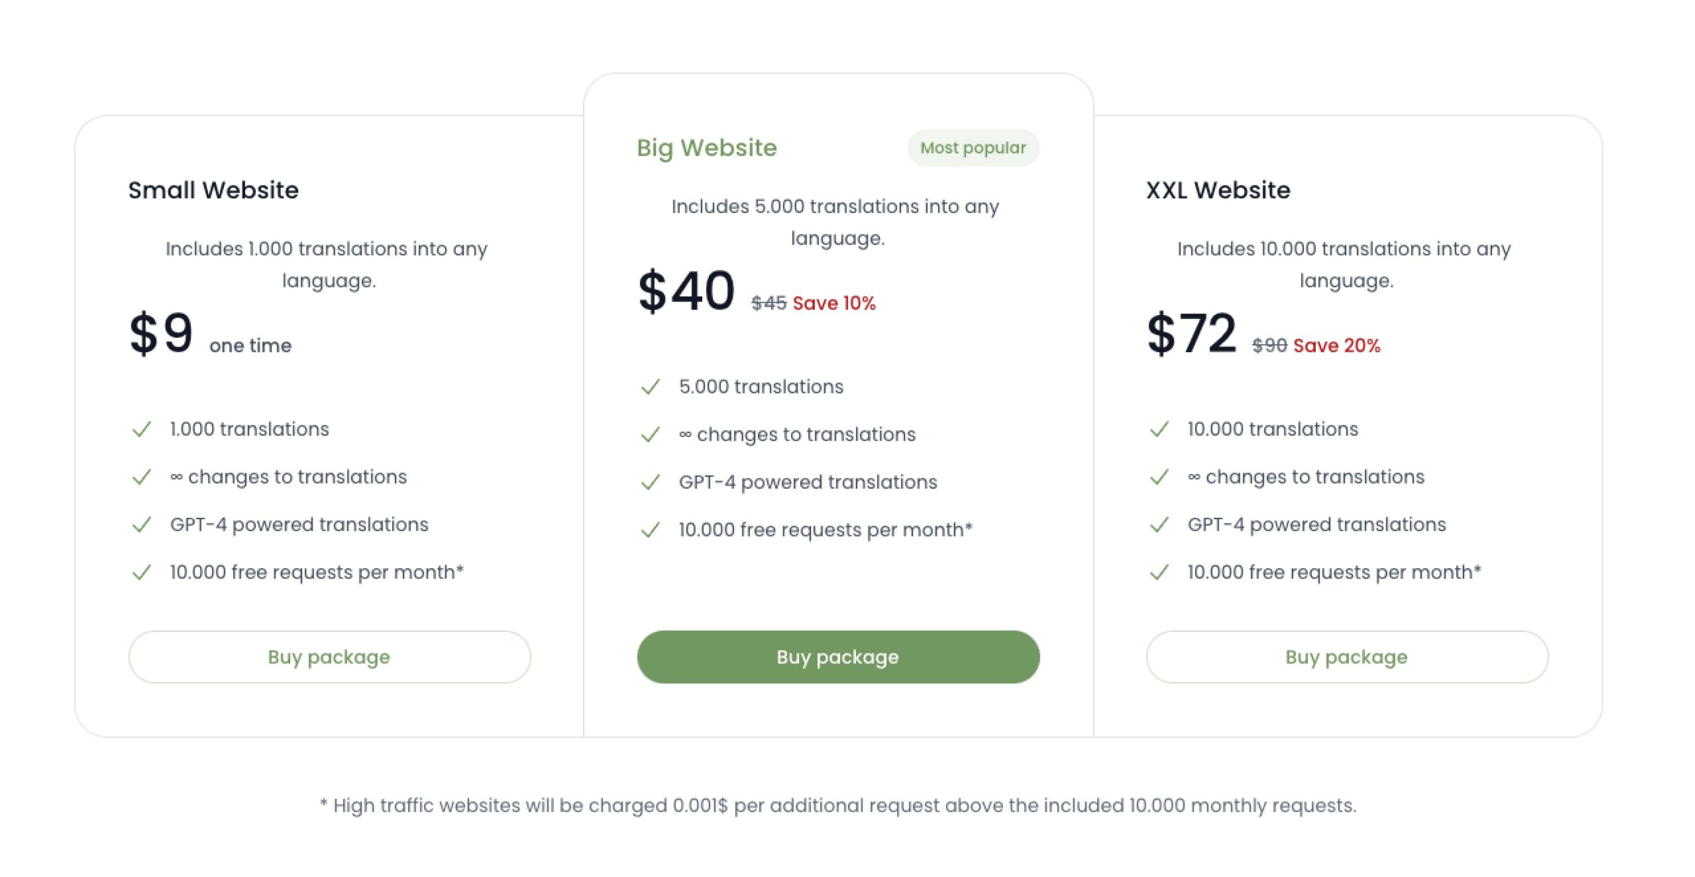Click checkmark beside 5.000 translations
Screen dimensions: 1695x877
coord(651,387)
